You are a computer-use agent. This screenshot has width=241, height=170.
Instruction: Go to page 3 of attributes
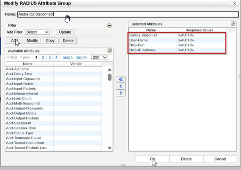point(50,58)
